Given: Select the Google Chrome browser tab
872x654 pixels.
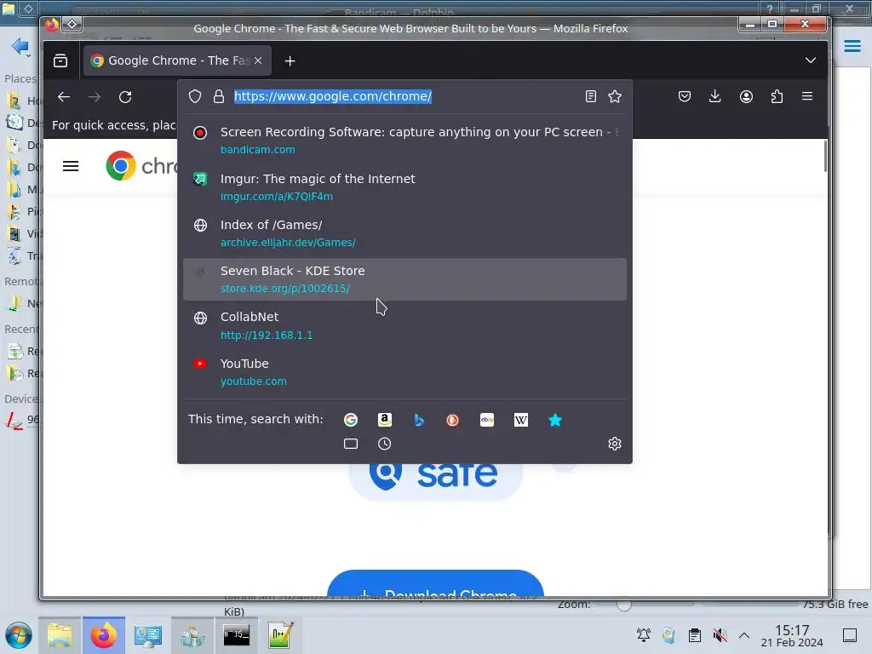Looking at the screenshot, I should tap(177, 60).
